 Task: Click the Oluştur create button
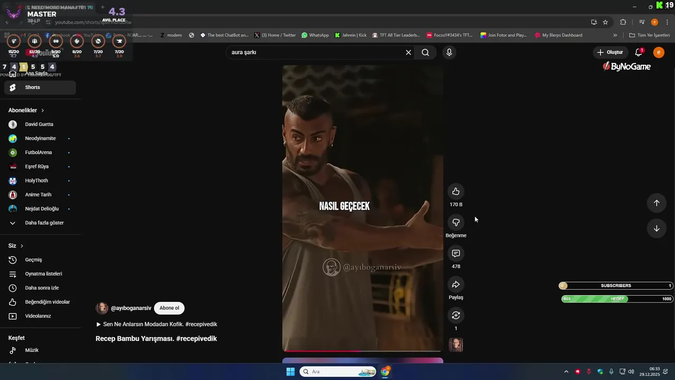[x=610, y=52]
